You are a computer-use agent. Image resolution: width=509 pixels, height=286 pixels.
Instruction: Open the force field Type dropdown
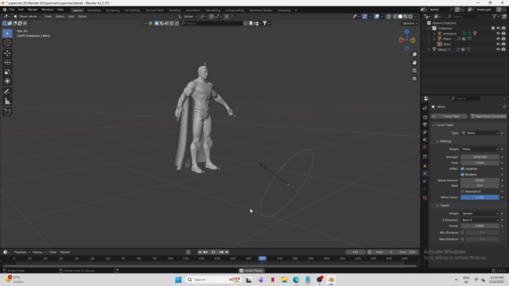[x=480, y=133]
